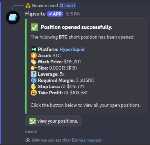Click the green checkmark emoji in embed title

point(34,27)
